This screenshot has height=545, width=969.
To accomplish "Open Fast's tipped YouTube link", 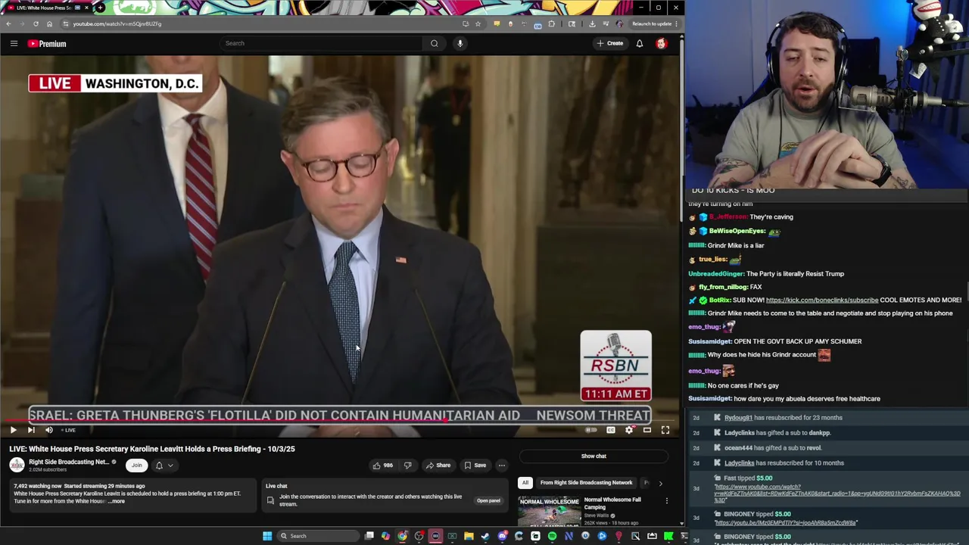I will pos(838,494).
